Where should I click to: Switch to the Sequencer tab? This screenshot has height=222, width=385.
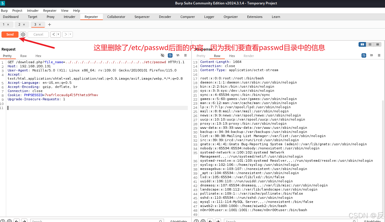[142, 17]
